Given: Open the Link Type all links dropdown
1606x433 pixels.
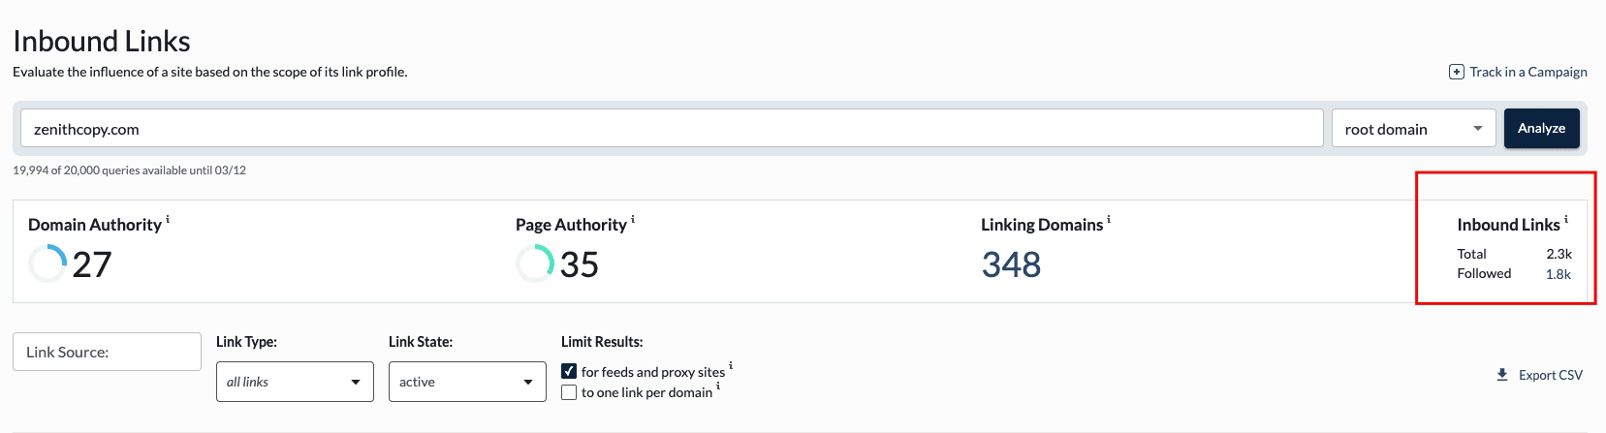Looking at the screenshot, I should pos(295,382).
